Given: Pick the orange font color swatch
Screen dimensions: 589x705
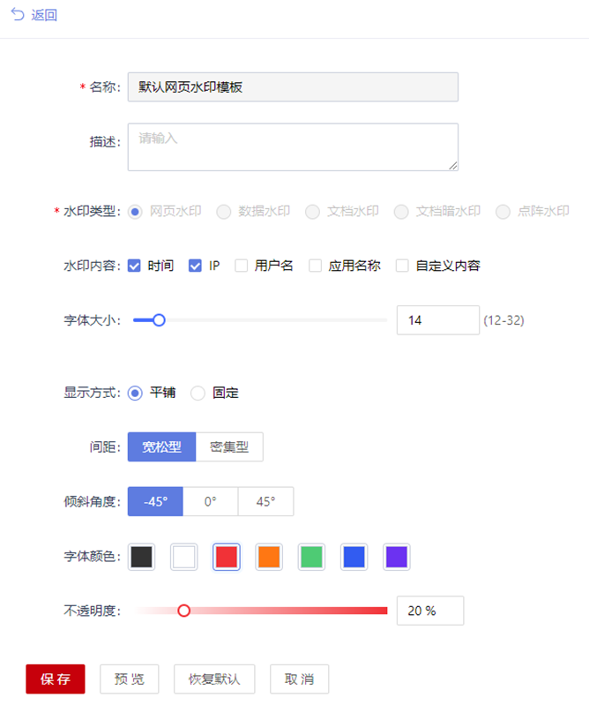Looking at the screenshot, I should [x=269, y=557].
